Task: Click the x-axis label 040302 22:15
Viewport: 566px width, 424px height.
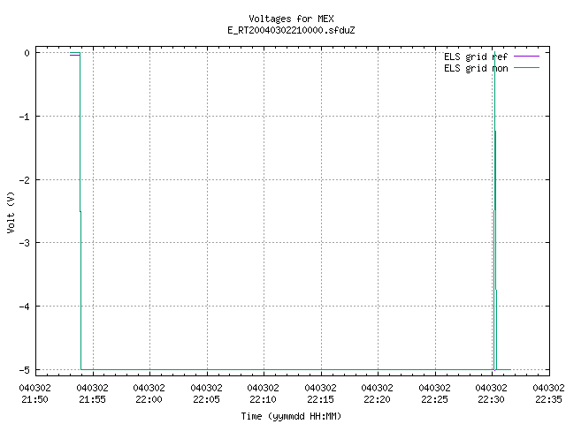Action: 320,394
